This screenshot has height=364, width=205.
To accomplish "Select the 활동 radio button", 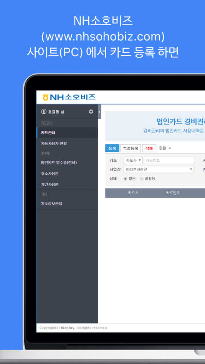I will 126,179.
